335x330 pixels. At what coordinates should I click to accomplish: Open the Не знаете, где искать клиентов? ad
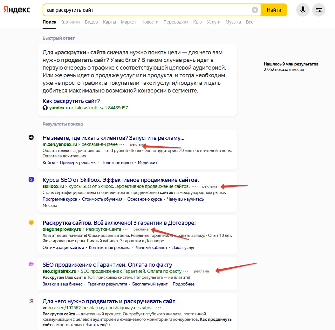(x=113, y=138)
